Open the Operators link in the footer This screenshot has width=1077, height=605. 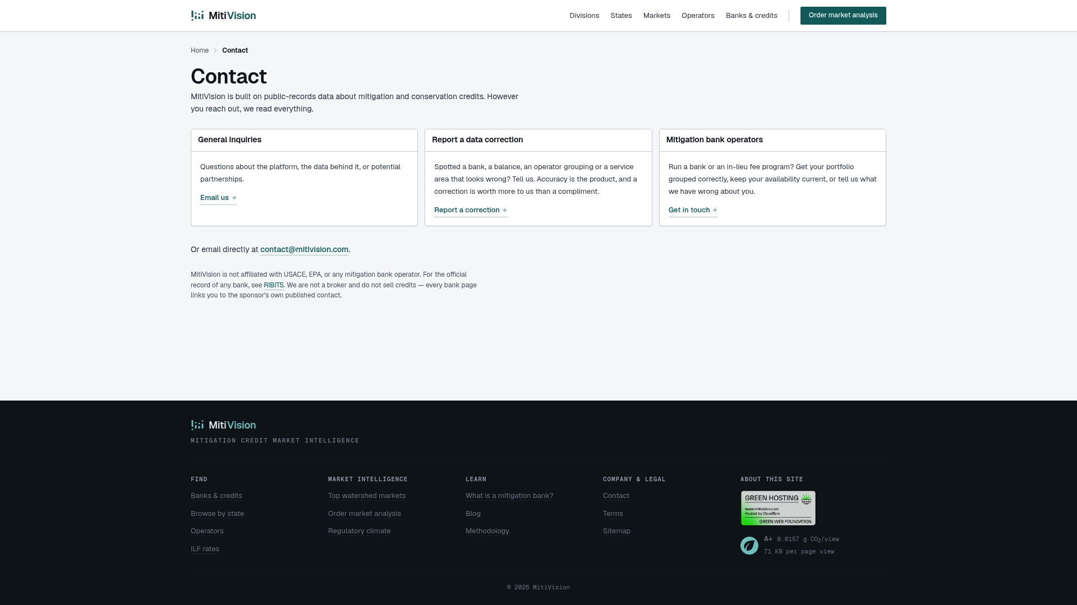207,531
